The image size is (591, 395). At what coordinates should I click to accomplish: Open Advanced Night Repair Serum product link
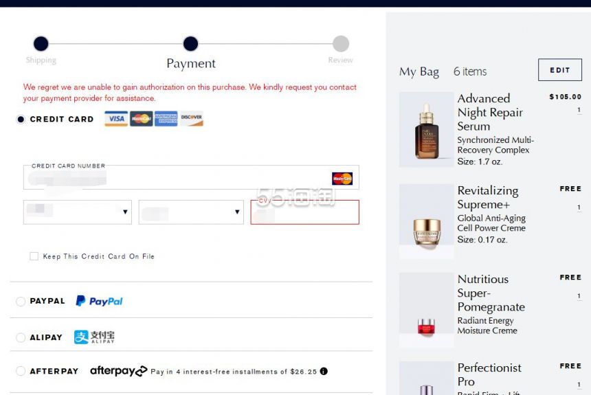(490, 112)
